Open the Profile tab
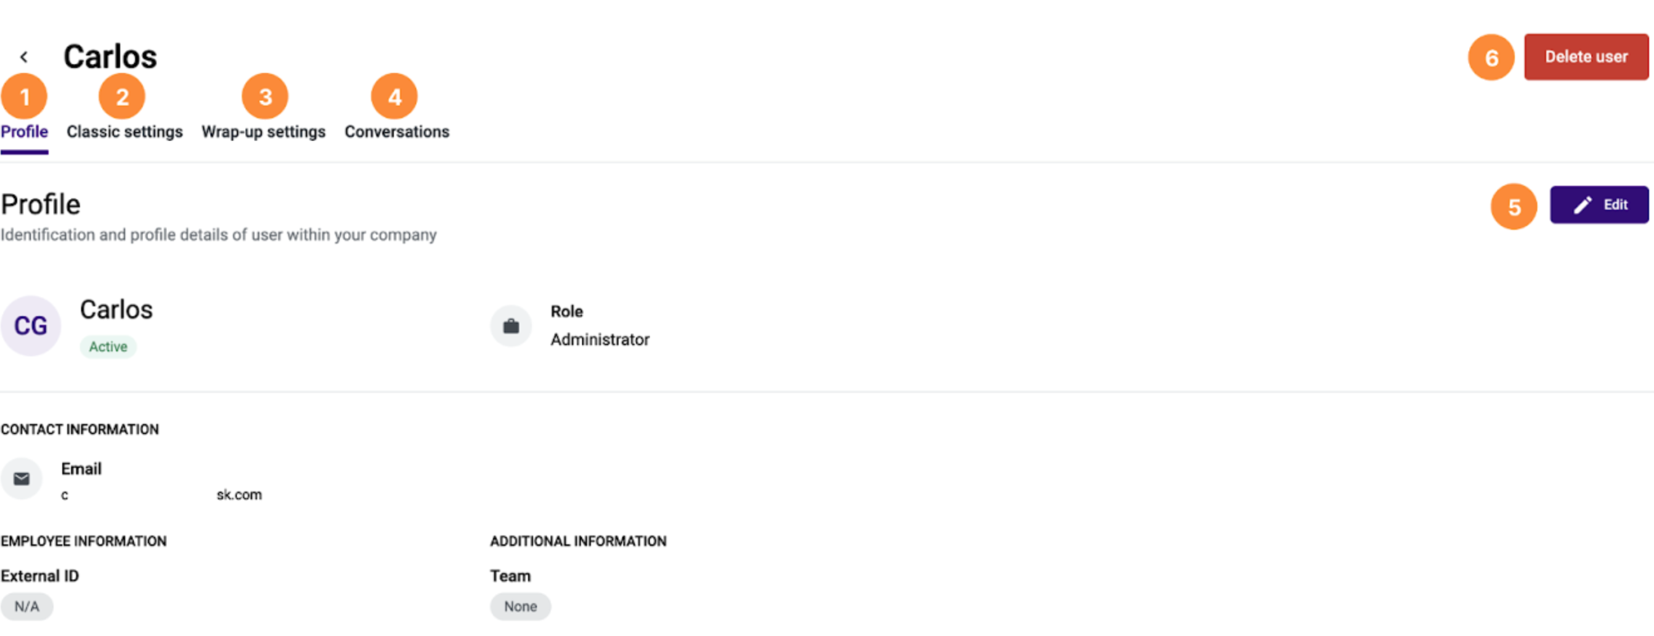1654x636 pixels. [x=25, y=132]
